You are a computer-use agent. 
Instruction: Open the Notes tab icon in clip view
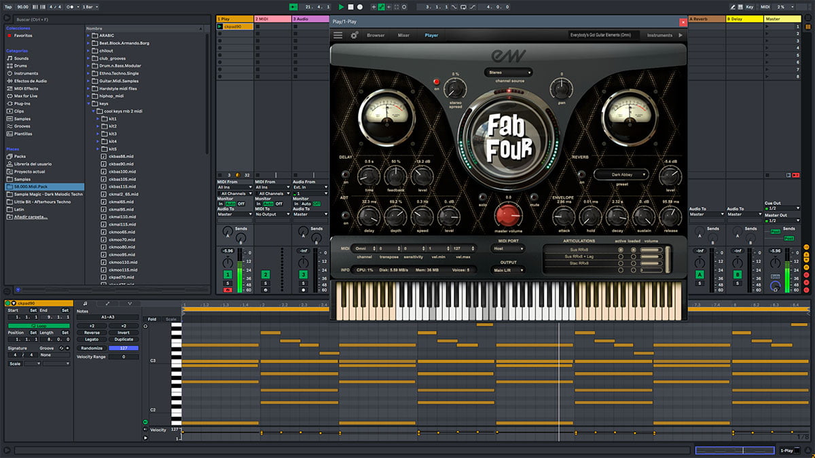point(85,303)
